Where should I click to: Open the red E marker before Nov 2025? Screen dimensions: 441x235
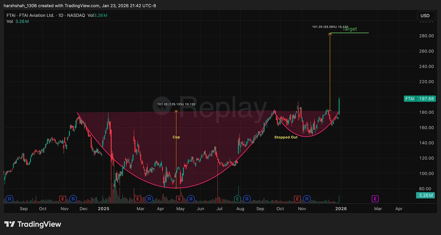[x=297, y=199]
